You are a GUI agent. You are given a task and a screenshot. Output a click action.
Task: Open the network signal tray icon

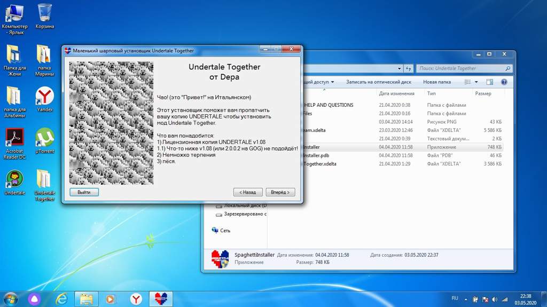505,300
